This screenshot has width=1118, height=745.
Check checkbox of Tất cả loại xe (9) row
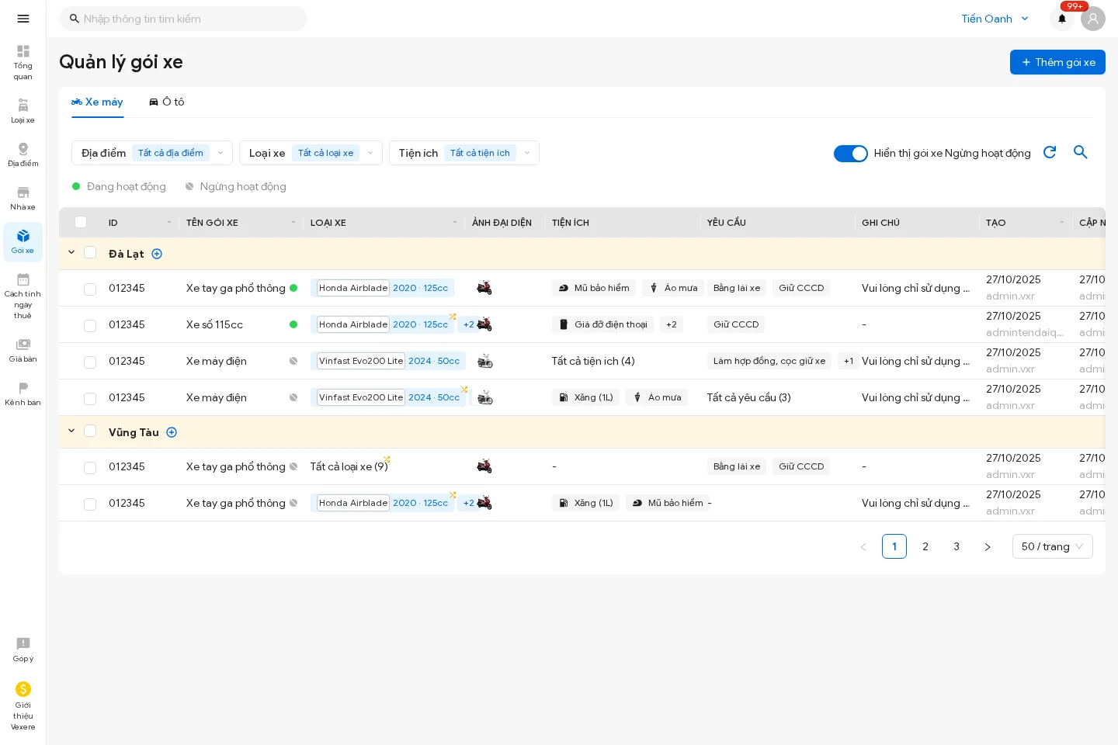(x=90, y=468)
